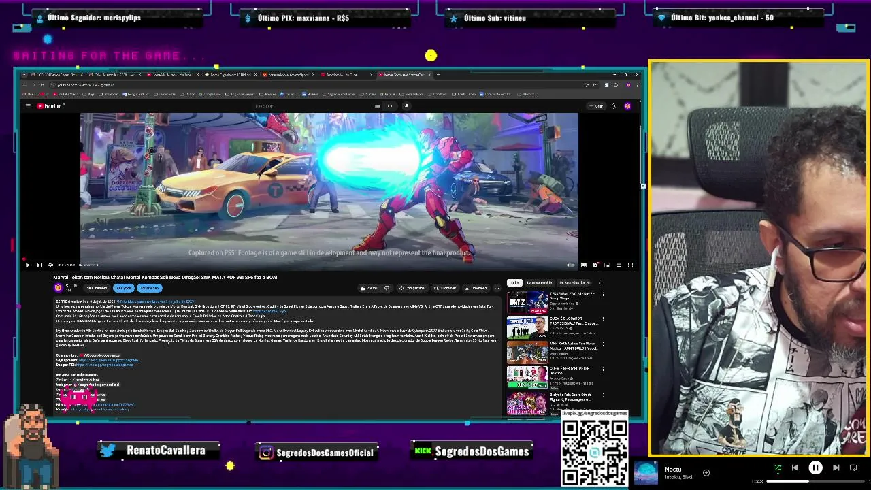Viewport: 871px width, 490px height.
Task: Open more actions ellipsis beside Download
Action: 497,288
